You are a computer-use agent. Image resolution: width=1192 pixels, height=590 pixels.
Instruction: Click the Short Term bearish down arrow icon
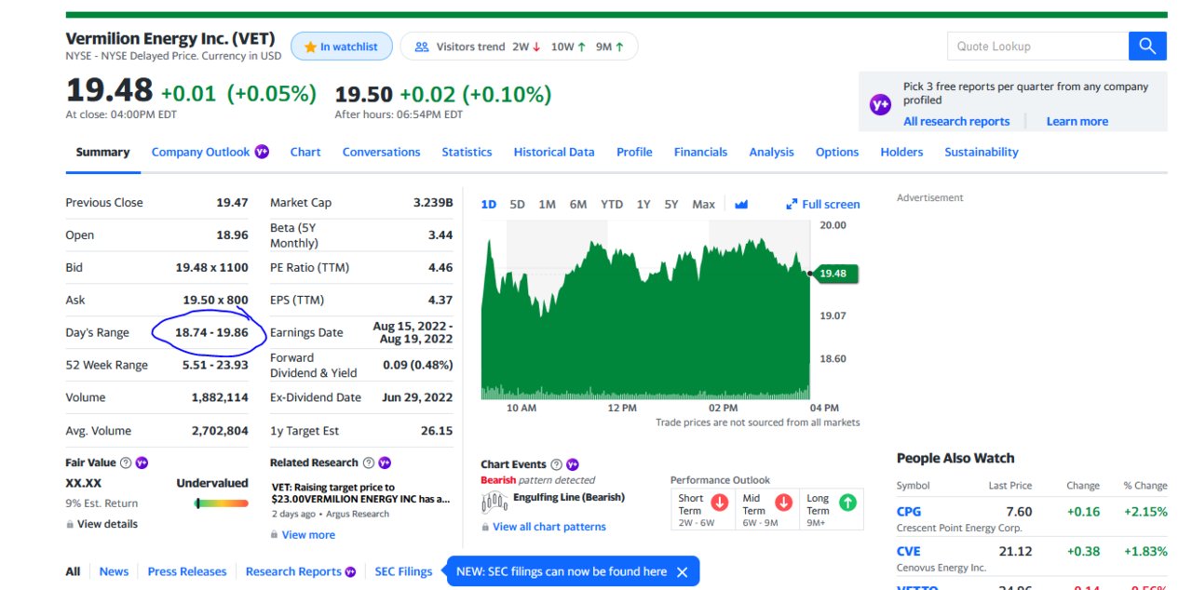pyautogui.click(x=719, y=503)
